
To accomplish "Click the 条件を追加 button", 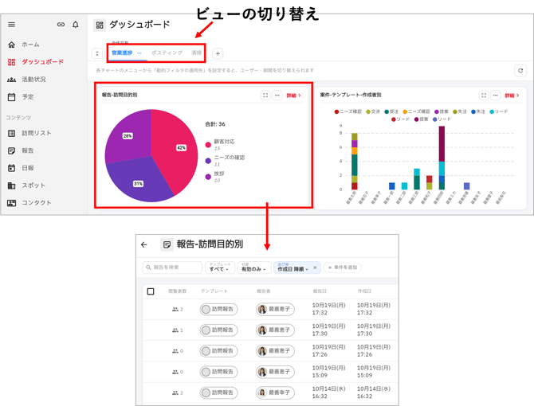I will pyautogui.click(x=342, y=267).
